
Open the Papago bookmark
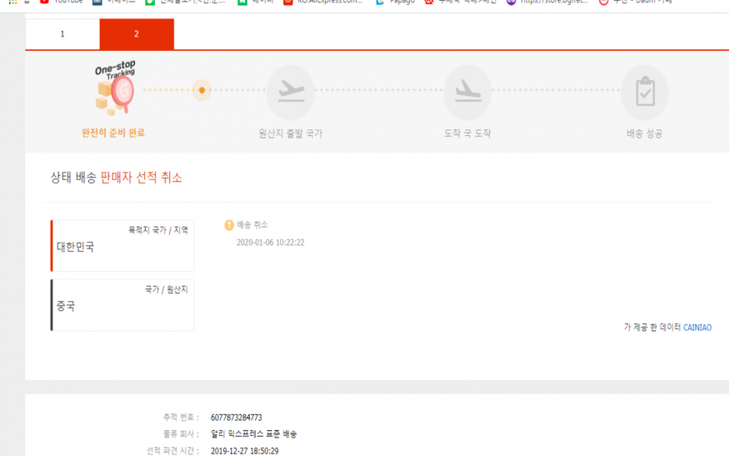click(395, 2)
